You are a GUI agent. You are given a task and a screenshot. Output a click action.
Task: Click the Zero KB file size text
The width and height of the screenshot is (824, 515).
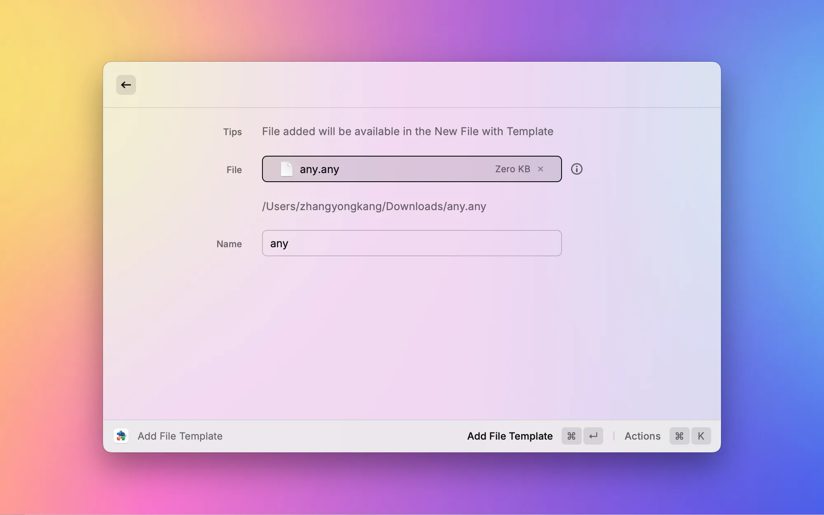(x=513, y=169)
